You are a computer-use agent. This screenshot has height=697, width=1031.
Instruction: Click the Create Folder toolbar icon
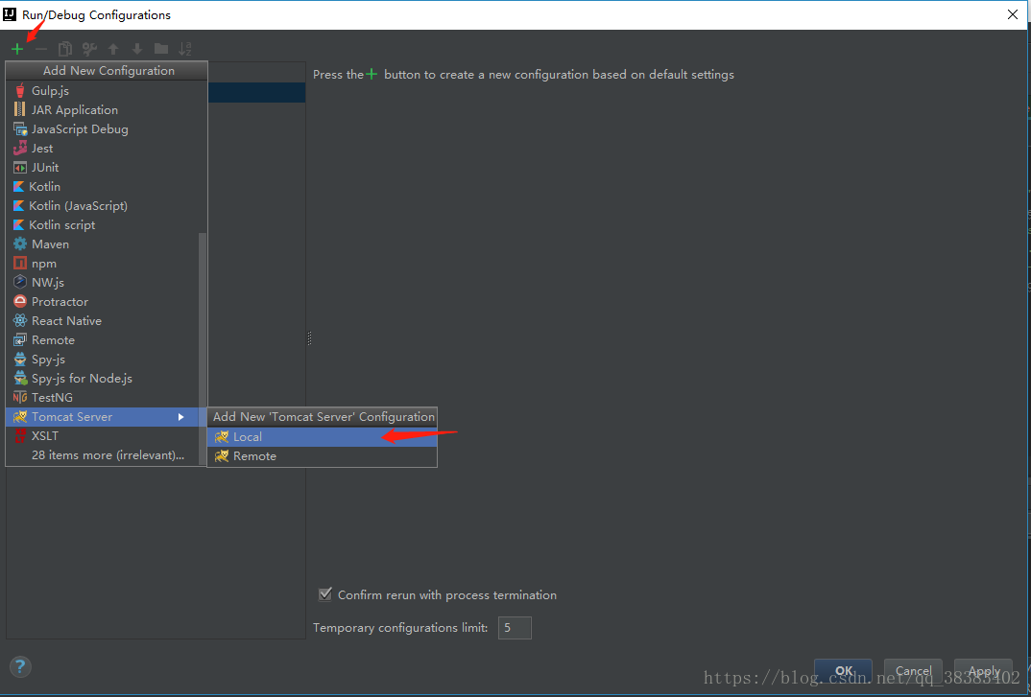(x=161, y=49)
